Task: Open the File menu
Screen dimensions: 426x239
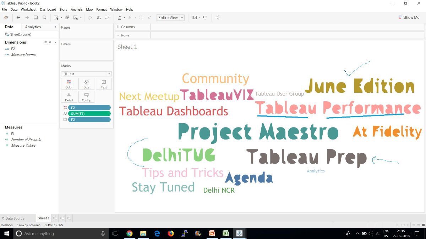Action: tap(4, 10)
